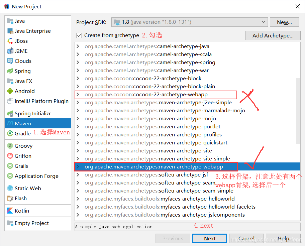Image resolution: width=305 pixels, height=246 pixels.
Task: Click the Next button
Action: tap(210, 238)
